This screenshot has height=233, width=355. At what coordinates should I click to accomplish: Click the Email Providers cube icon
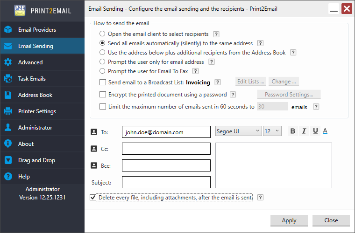[x=8, y=29]
